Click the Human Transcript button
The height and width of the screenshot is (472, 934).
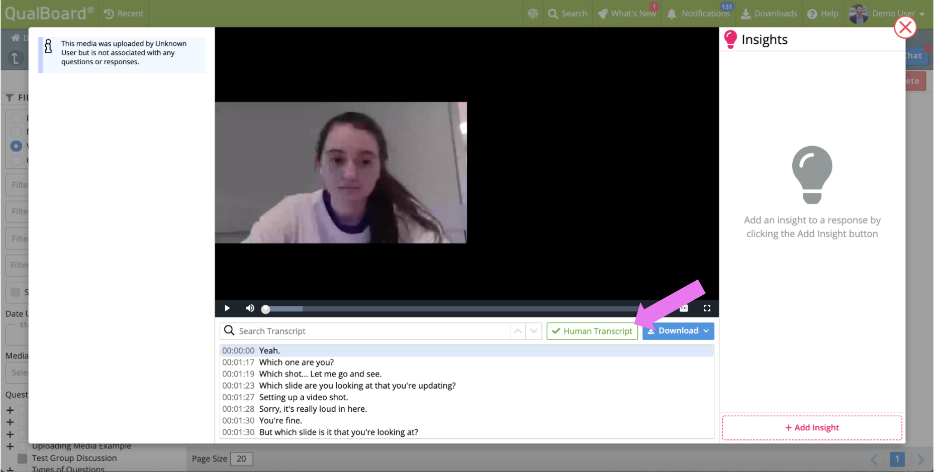coord(592,331)
